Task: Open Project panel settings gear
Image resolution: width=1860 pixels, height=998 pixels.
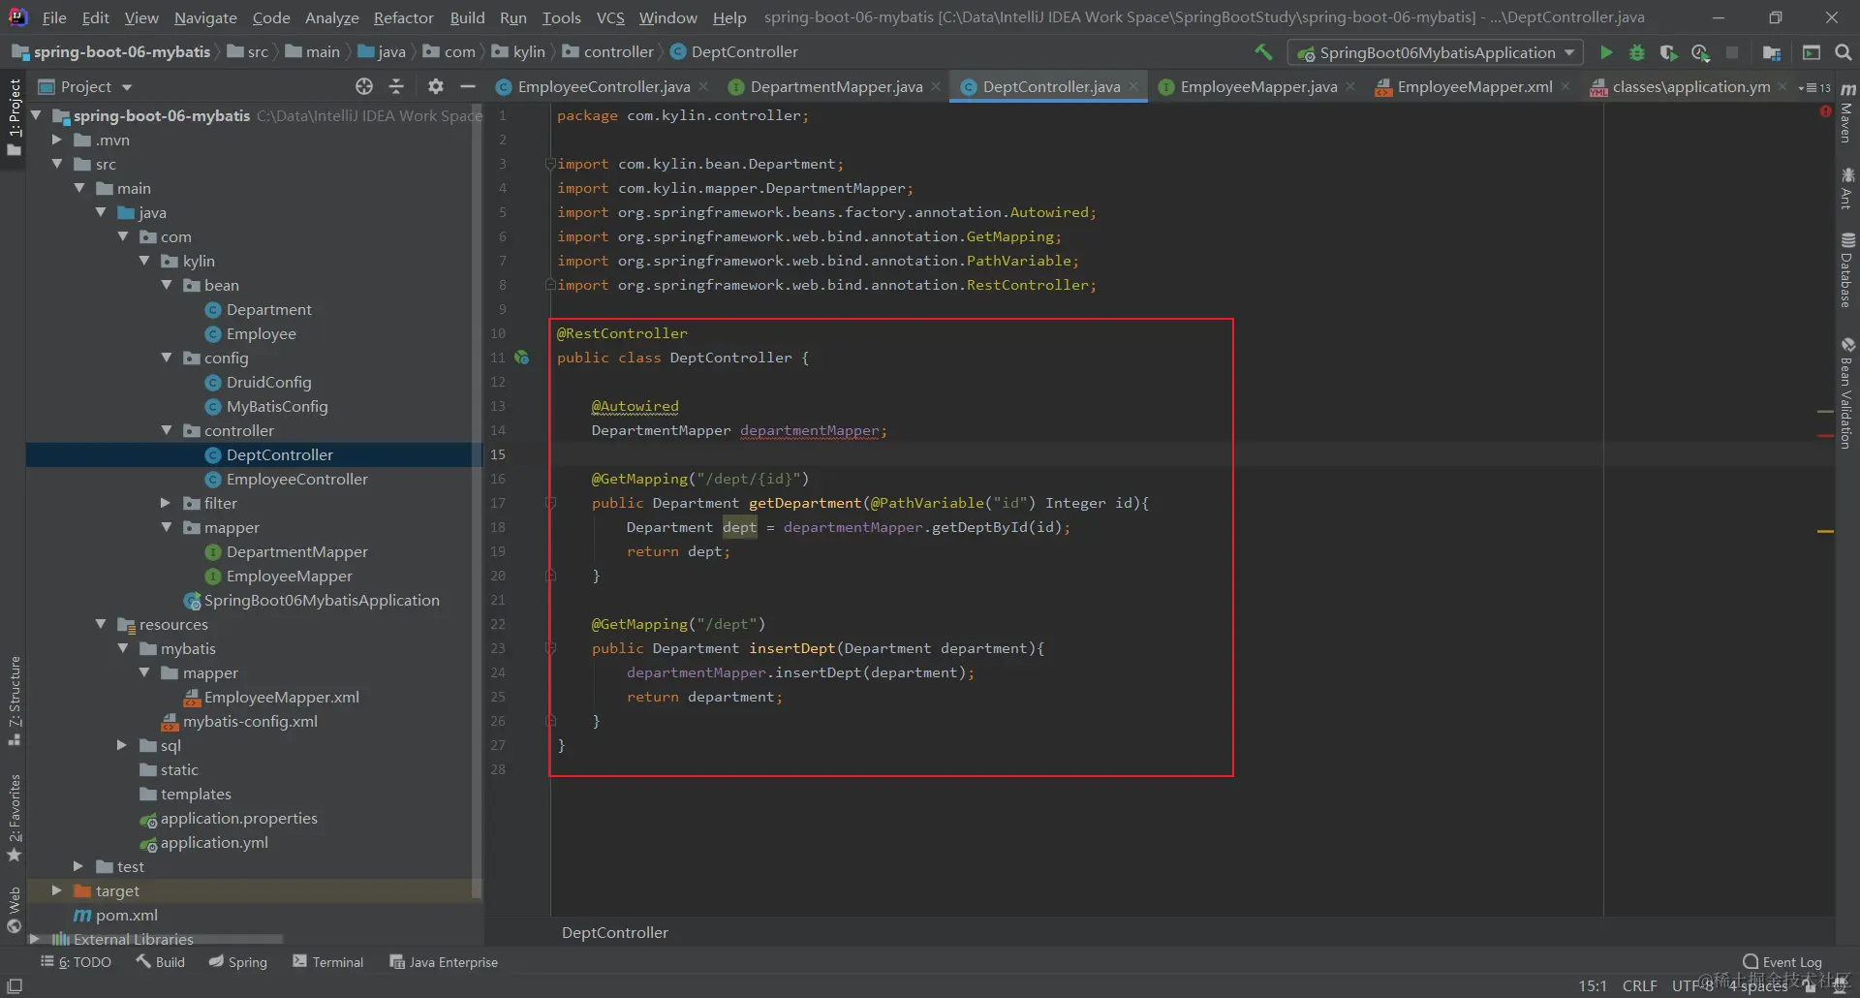Action: pos(436,86)
